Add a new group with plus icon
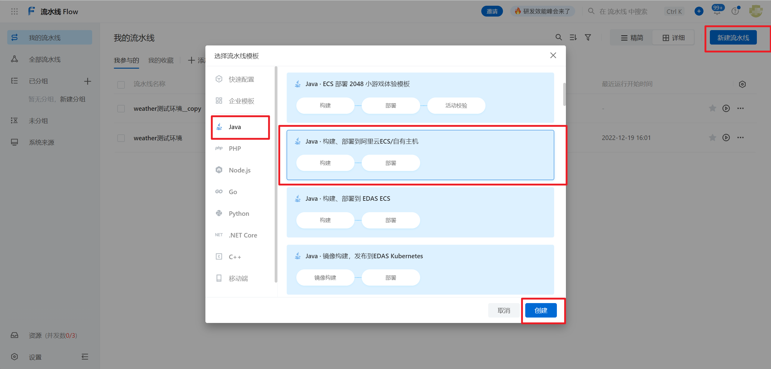 pyautogui.click(x=87, y=81)
